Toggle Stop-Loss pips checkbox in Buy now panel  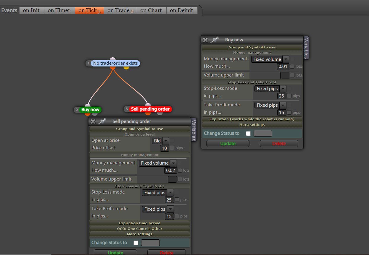[x=289, y=96]
